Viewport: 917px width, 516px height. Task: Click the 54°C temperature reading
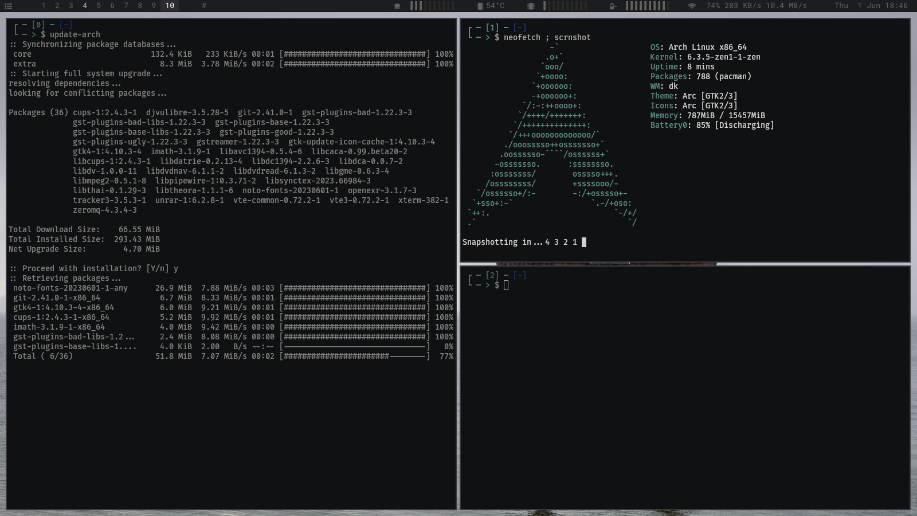[495, 6]
